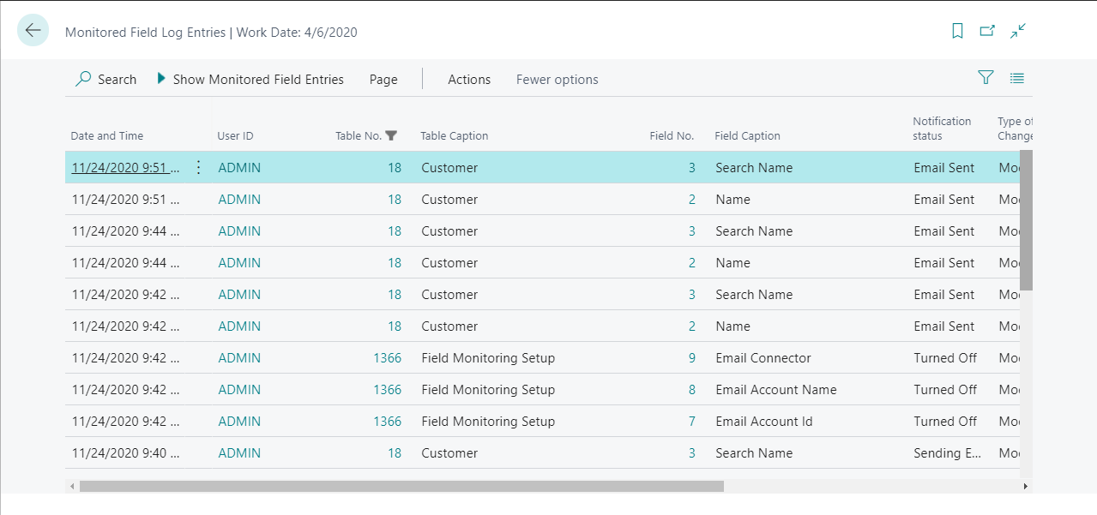Click the bookmark icon to favorite this page
The image size is (1097, 515).
[955, 29]
